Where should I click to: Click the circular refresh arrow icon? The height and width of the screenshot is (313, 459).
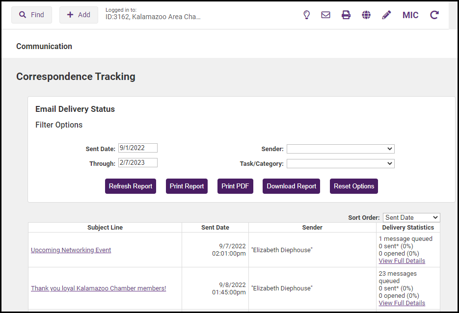click(x=434, y=15)
